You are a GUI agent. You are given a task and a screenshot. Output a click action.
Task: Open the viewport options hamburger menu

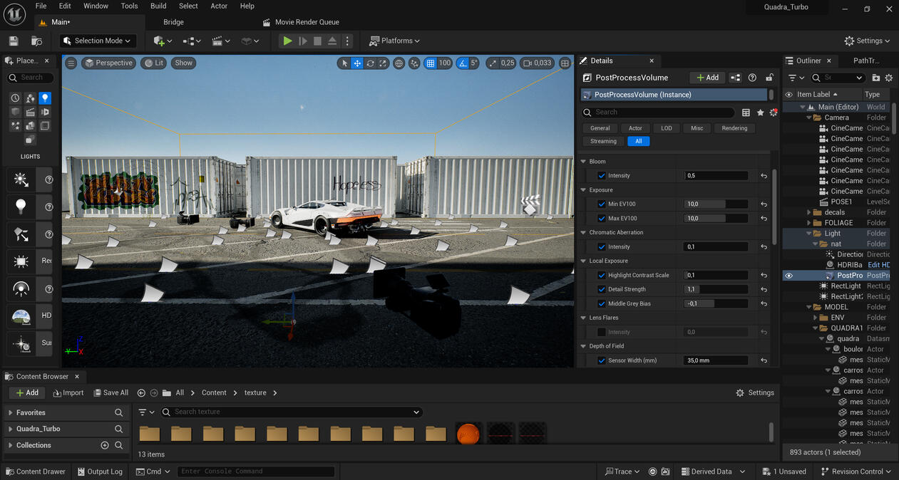coord(71,63)
